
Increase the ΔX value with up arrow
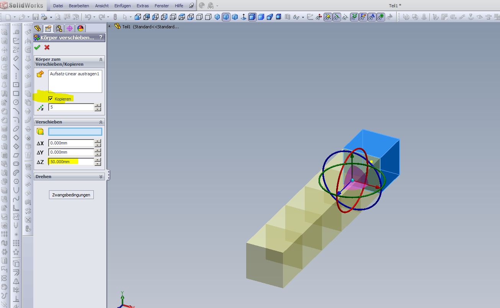(x=98, y=141)
